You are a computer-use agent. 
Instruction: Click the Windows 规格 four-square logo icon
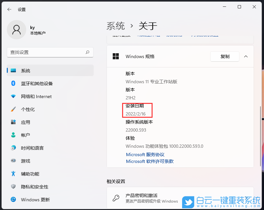(116, 56)
